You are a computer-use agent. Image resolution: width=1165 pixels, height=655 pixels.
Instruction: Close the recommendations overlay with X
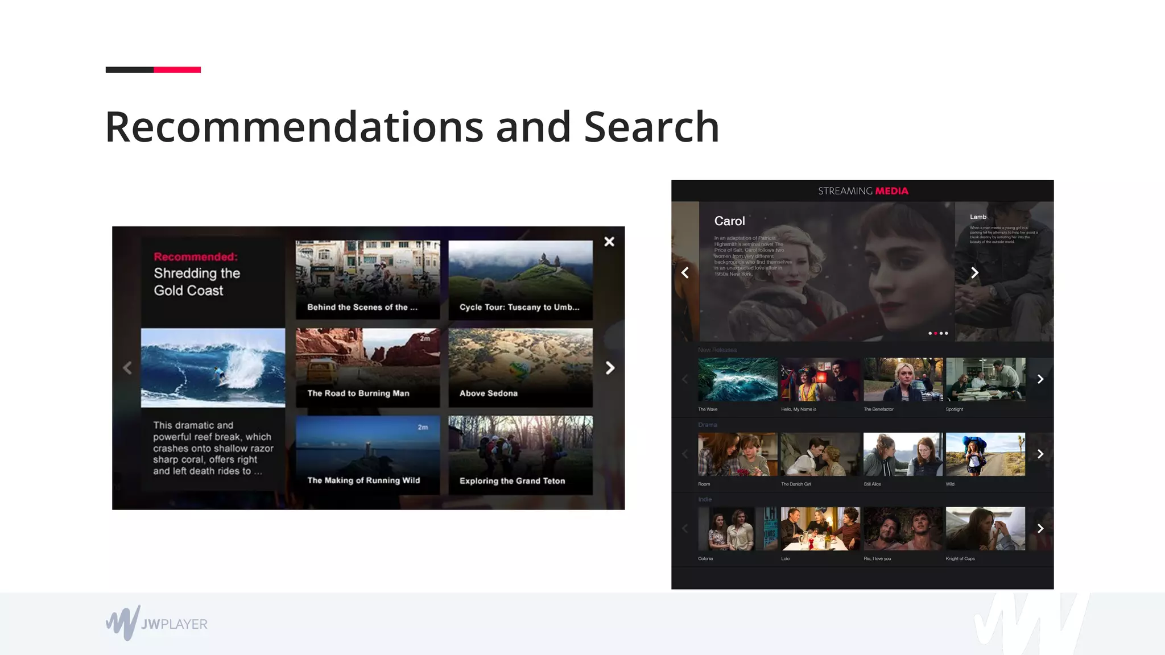coord(609,242)
